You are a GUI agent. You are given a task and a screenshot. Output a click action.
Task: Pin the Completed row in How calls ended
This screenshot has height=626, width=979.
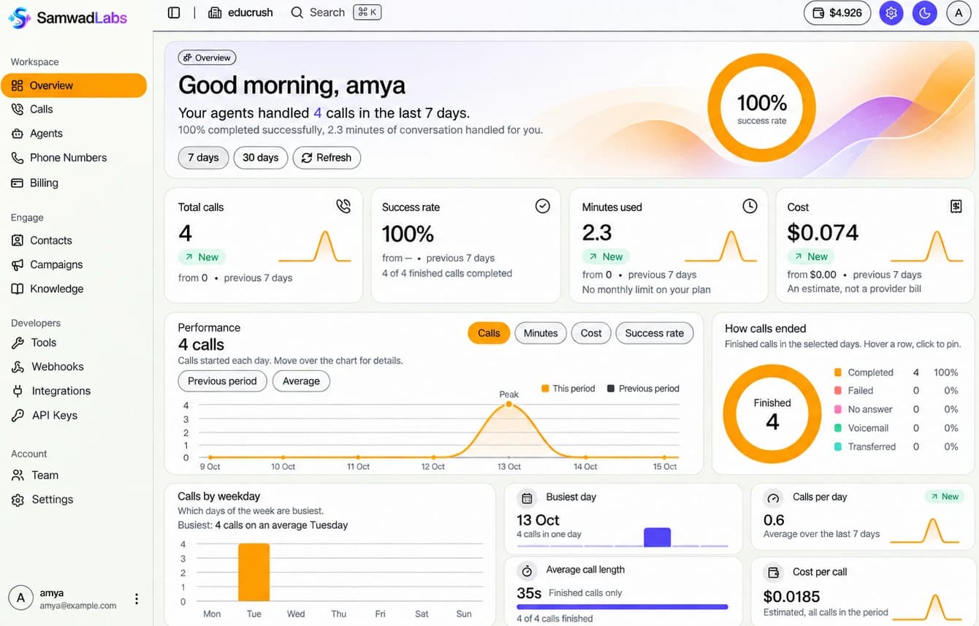pos(896,373)
